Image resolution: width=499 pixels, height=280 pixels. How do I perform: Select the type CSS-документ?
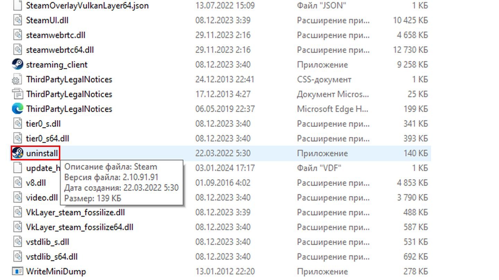pos(324,80)
